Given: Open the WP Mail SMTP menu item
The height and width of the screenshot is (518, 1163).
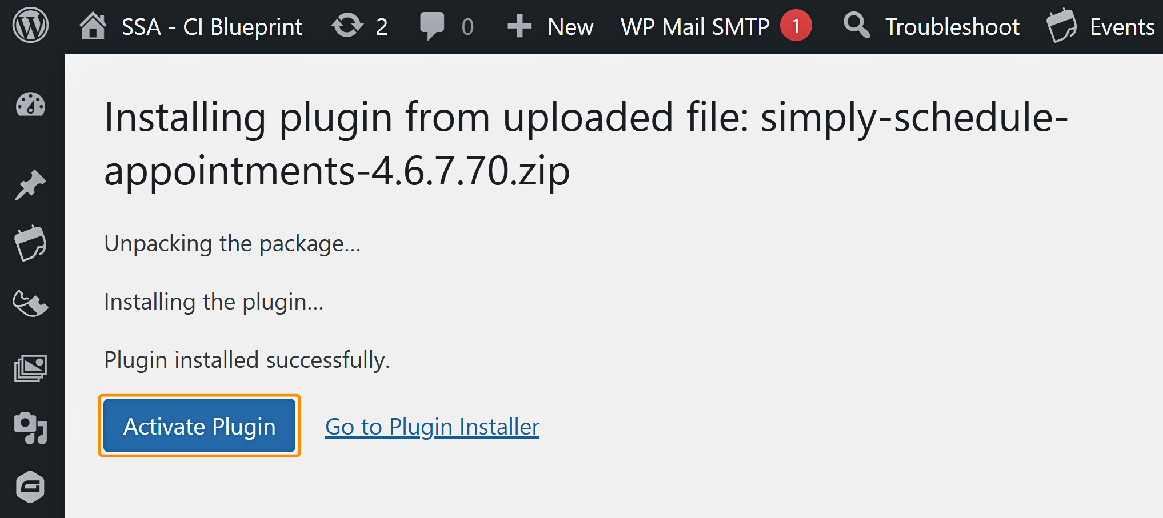Looking at the screenshot, I should 694,26.
